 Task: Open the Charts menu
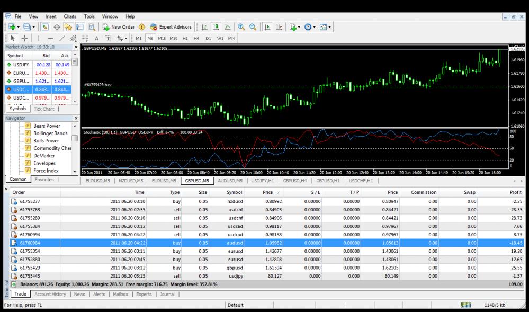tap(70, 17)
